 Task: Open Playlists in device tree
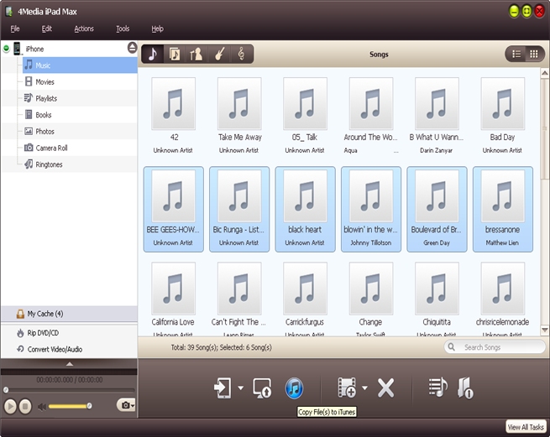[x=46, y=98]
